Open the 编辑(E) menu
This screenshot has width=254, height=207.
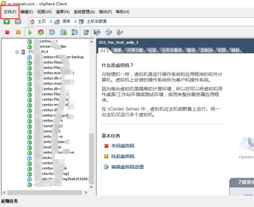coord(26,12)
